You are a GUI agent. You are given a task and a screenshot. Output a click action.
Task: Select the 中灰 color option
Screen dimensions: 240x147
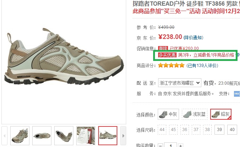168,114
